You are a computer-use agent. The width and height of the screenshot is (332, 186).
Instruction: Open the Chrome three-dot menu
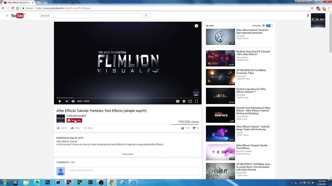pyautogui.click(x=329, y=8)
